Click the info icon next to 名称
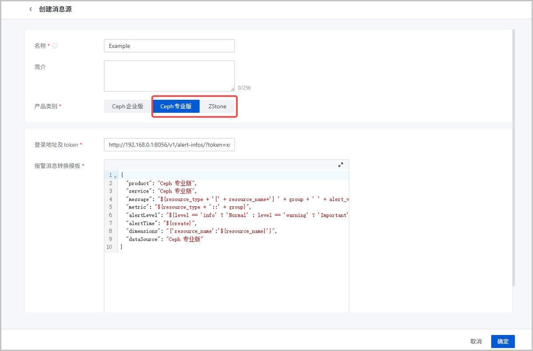The height and width of the screenshot is (351, 533). point(55,46)
